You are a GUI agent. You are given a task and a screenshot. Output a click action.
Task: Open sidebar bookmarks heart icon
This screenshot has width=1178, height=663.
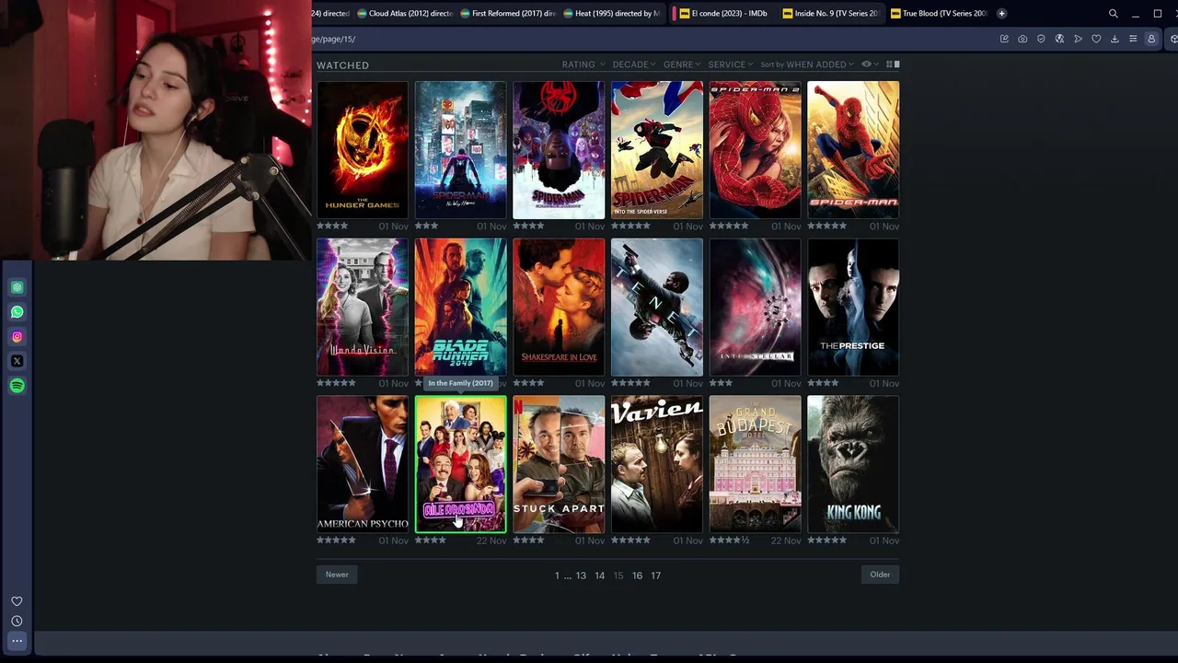pos(17,601)
